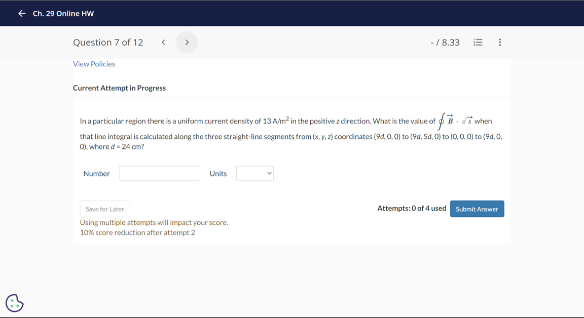Expand the Units dropdown
584x318 pixels.
point(255,173)
